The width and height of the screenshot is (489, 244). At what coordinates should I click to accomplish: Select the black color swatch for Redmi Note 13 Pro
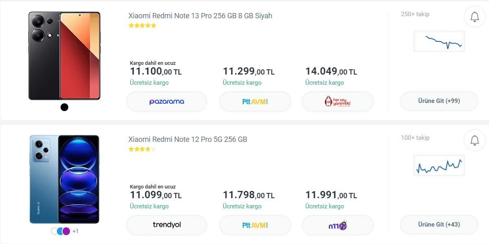(x=64, y=107)
